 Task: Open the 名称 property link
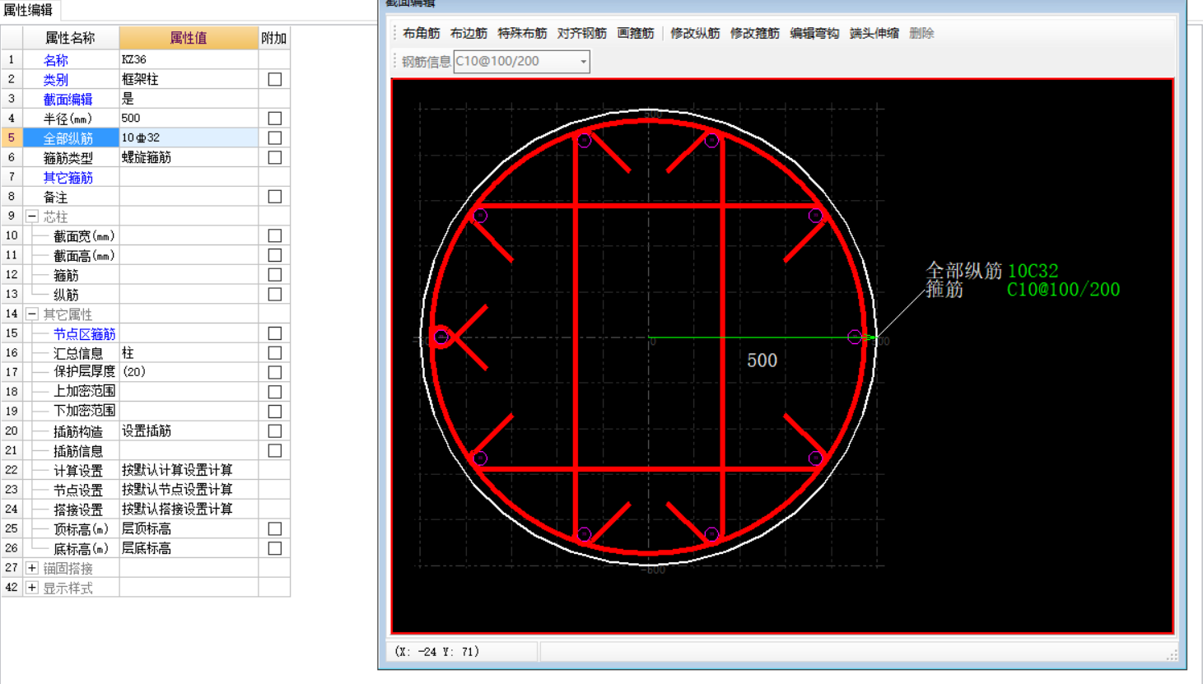(56, 60)
